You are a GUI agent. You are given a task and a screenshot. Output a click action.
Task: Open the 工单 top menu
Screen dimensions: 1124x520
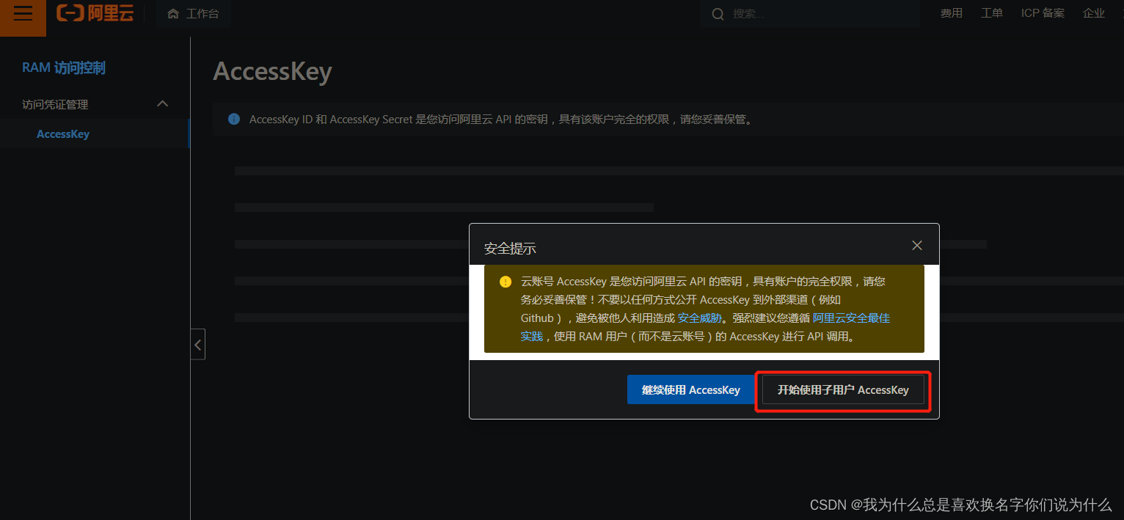pyautogui.click(x=992, y=13)
